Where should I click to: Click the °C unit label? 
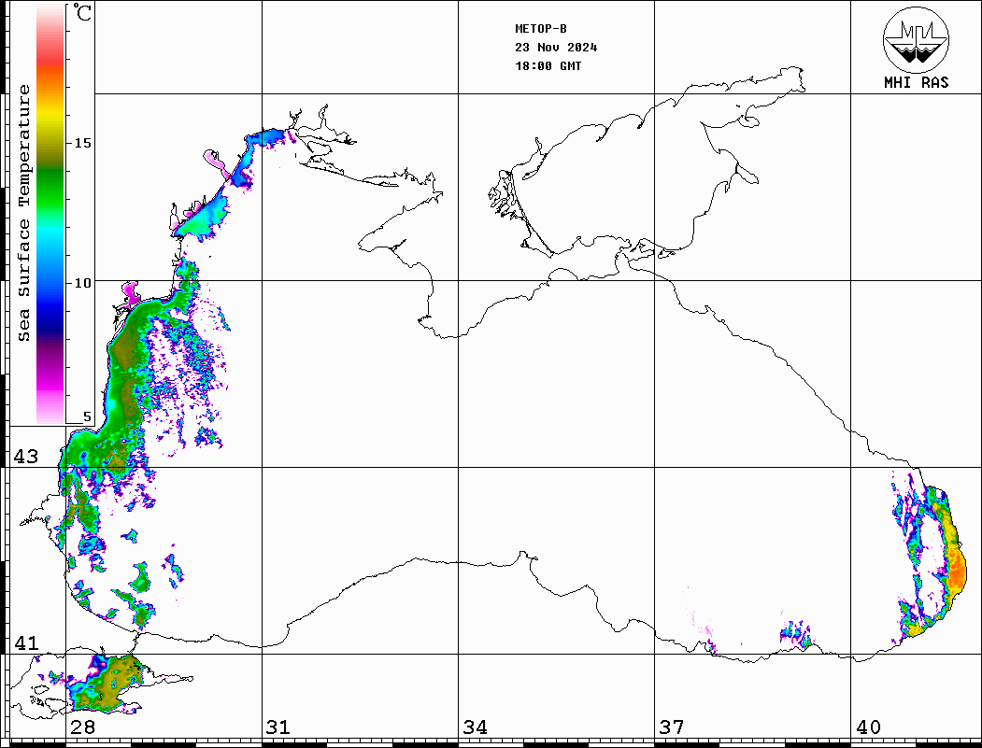[x=82, y=12]
